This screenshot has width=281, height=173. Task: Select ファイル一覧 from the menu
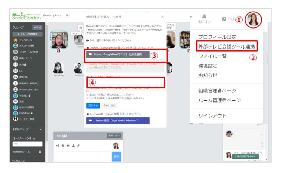pos(213,56)
